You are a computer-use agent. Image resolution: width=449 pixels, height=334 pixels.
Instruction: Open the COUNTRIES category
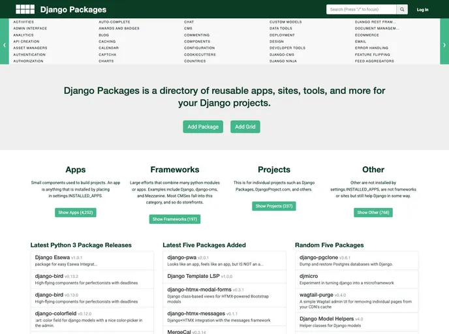[195, 61]
